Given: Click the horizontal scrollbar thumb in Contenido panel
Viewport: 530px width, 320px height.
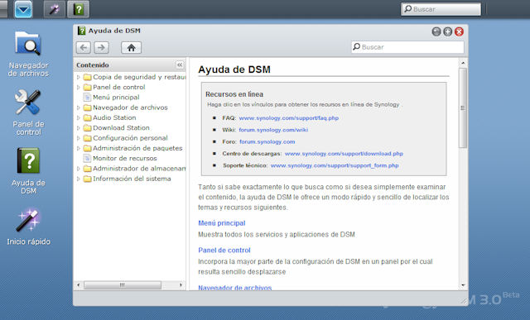Looking at the screenshot, I should [x=123, y=285].
